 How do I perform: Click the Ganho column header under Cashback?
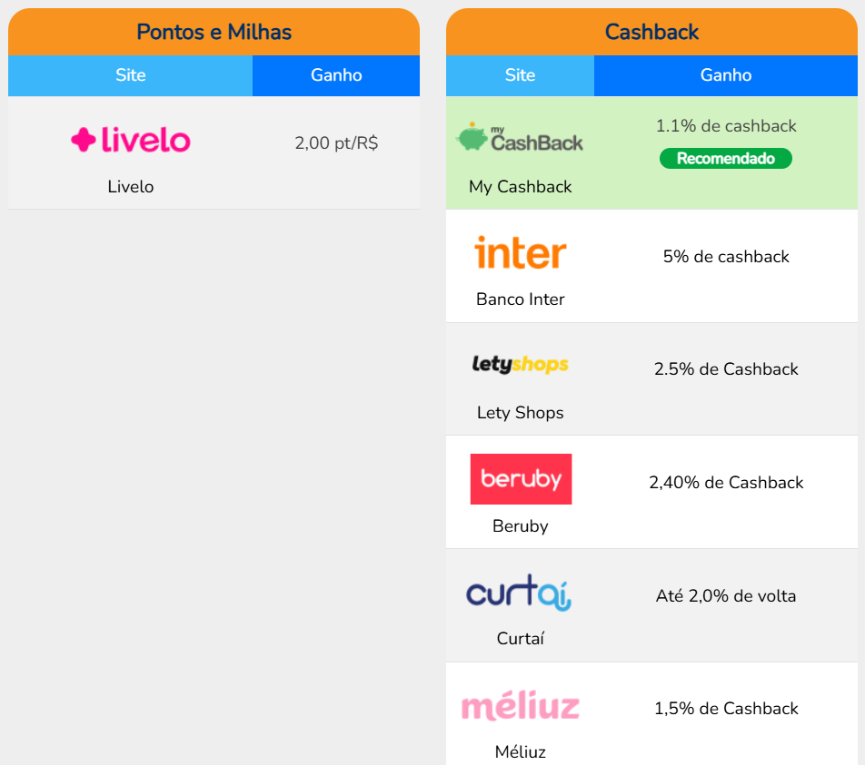[725, 75]
